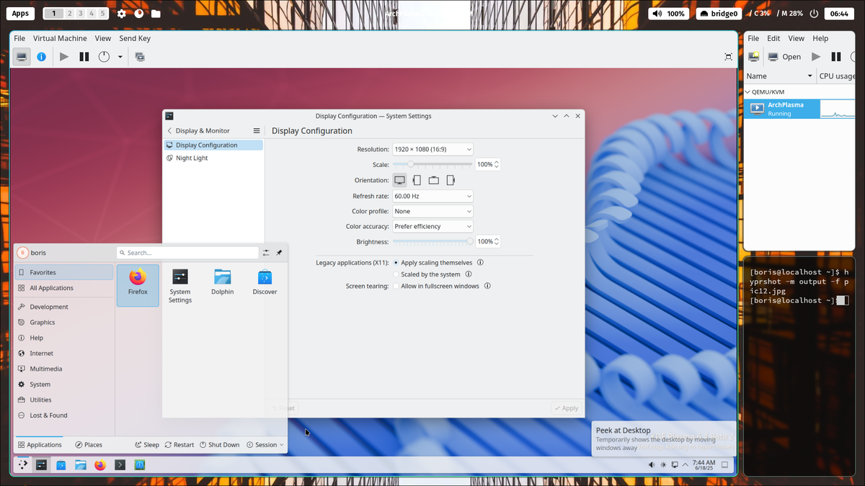Open the Color accuracy dropdown
The image size is (865, 486).
pos(432,226)
